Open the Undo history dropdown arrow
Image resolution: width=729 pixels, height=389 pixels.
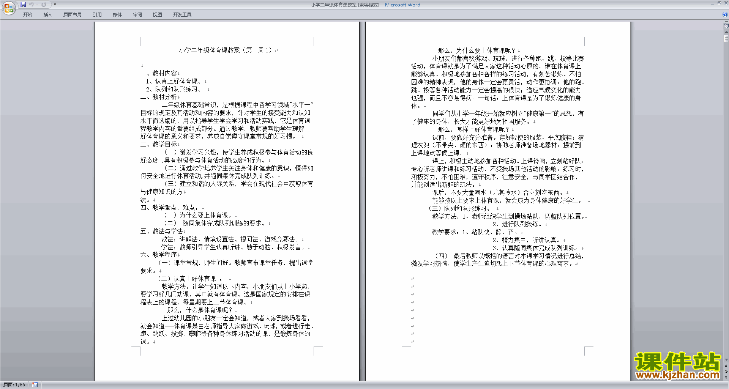[x=37, y=5]
